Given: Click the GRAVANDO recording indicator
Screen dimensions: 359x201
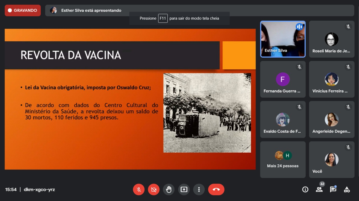Looking at the screenshot, I should tap(23, 10).
